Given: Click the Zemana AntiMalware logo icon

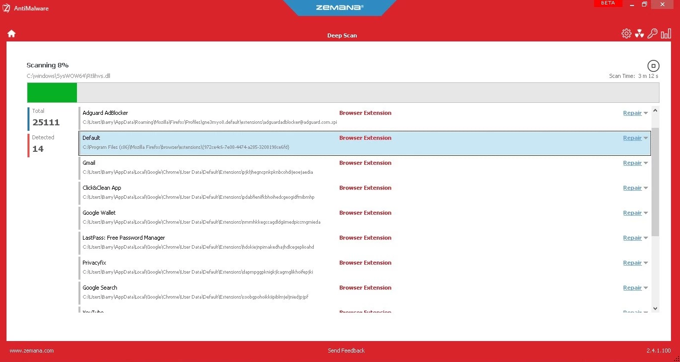Looking at the screenshot, I should pos(6,8).
